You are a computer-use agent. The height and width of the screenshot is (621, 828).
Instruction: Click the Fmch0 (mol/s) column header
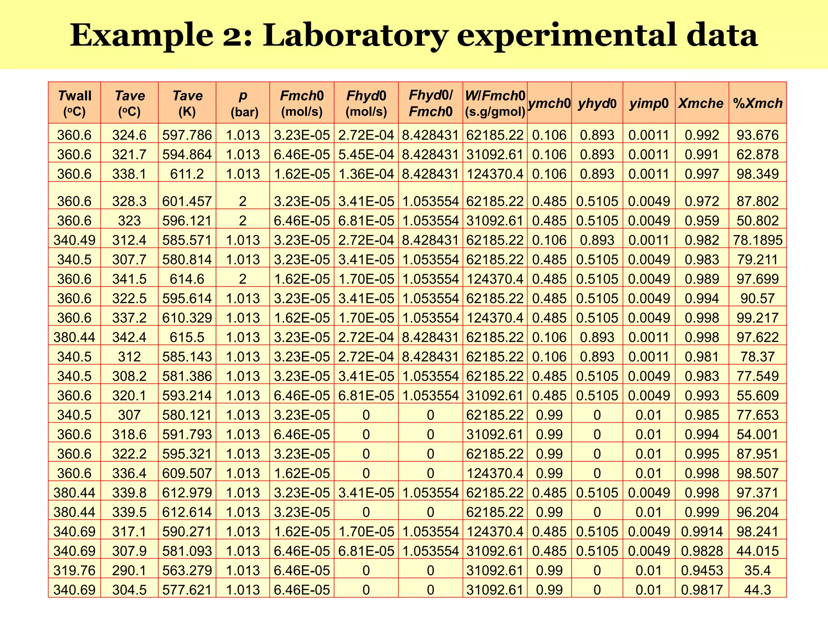(302, 103)
